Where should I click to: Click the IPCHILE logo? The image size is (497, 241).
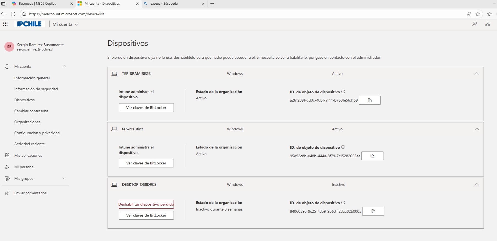[x=29, y=24]
